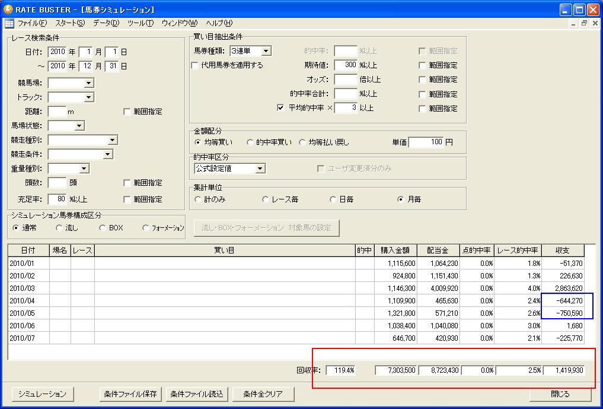Open the データ(D) menu

(x=106, y=23)
